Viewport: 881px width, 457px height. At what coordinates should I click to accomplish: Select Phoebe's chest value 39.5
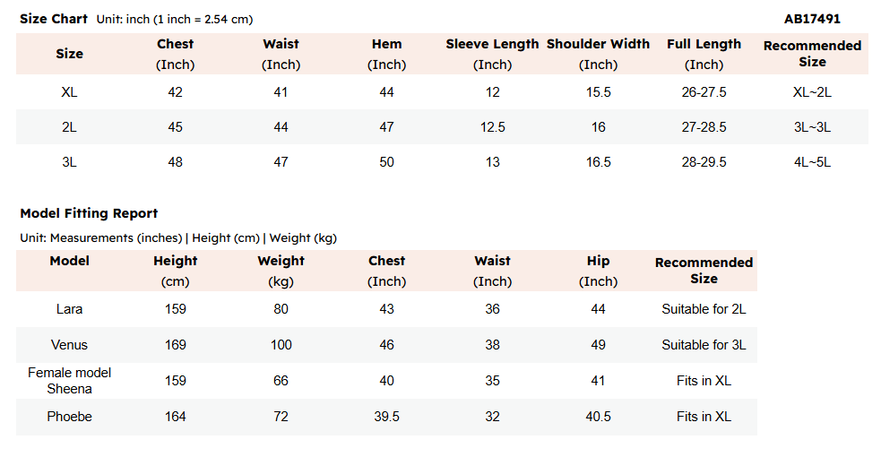point(386,417)
